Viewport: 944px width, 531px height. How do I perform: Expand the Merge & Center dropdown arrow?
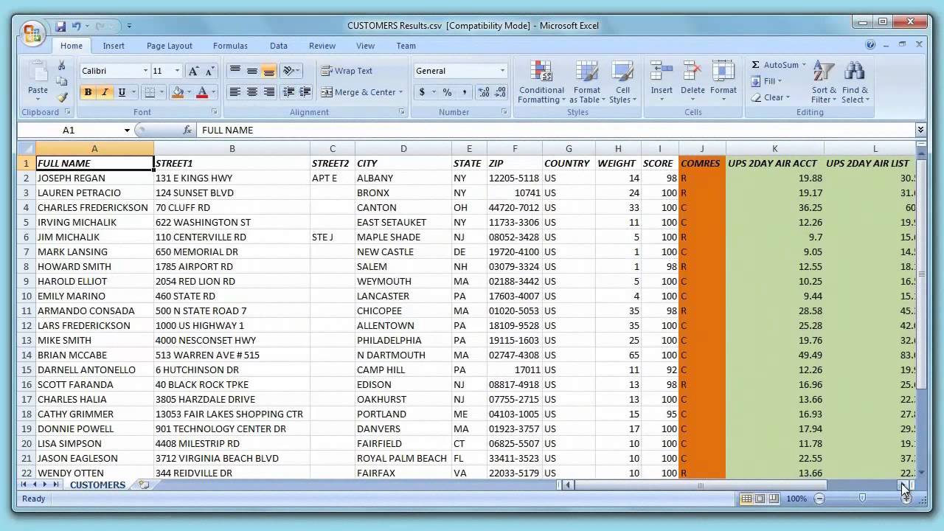400,92
